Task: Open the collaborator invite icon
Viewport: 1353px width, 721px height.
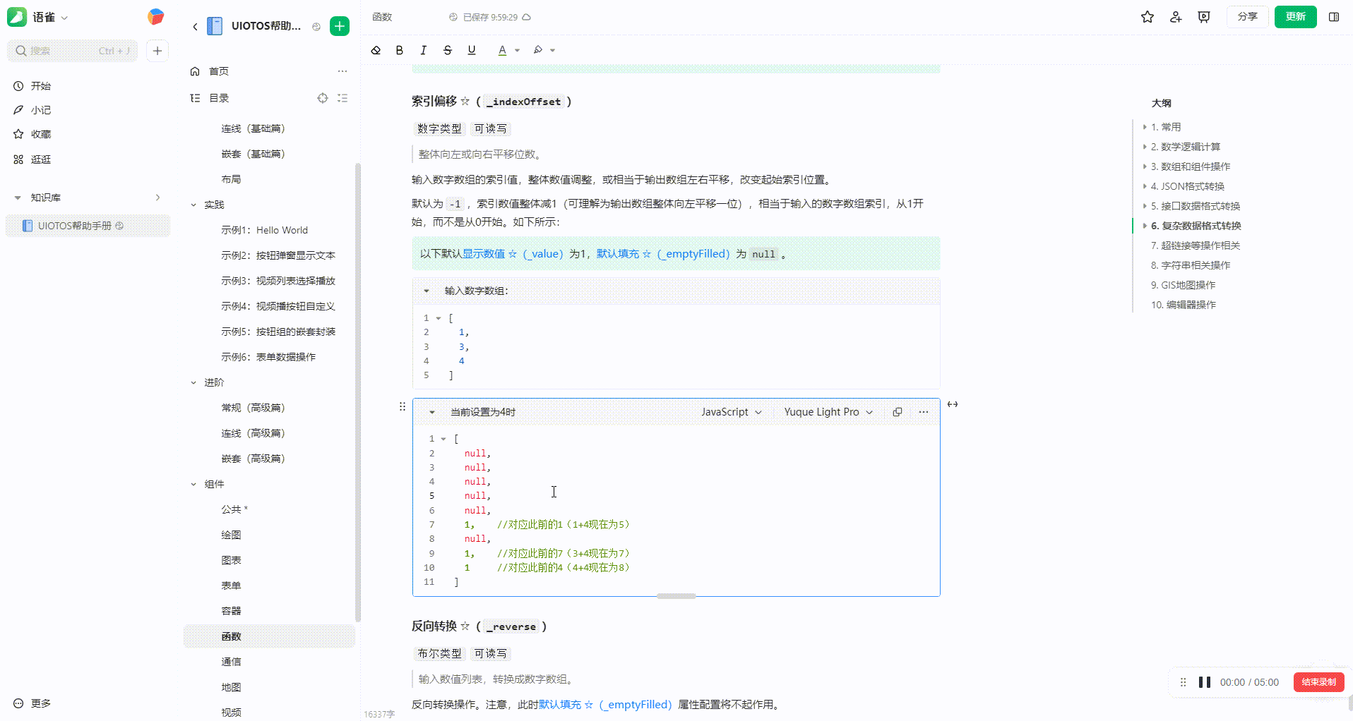Action: point(1175,17)
